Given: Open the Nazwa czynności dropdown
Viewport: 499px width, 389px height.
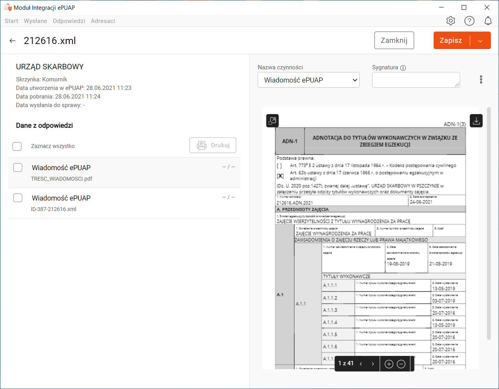Looking at the screenshot, I should tap(309, 80).
